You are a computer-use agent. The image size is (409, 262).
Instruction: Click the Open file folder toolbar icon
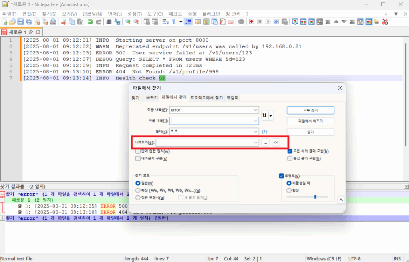[12, 22]
